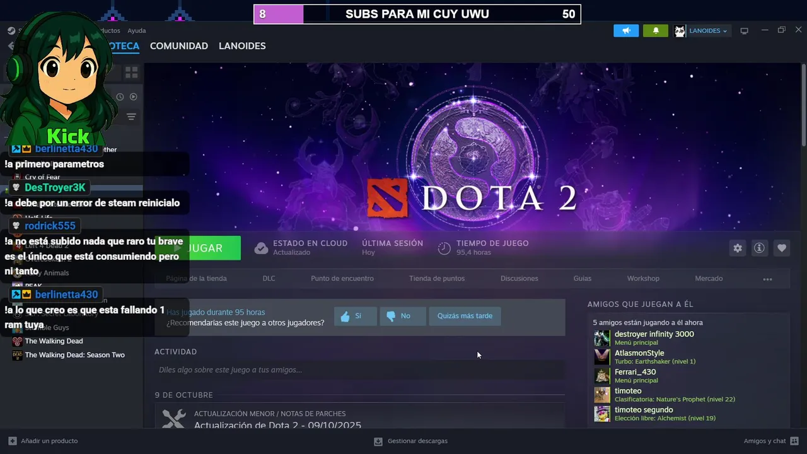Add Dota 2 to favorites heart
Viewport: 807px width, 454px height.
point(782,248)
